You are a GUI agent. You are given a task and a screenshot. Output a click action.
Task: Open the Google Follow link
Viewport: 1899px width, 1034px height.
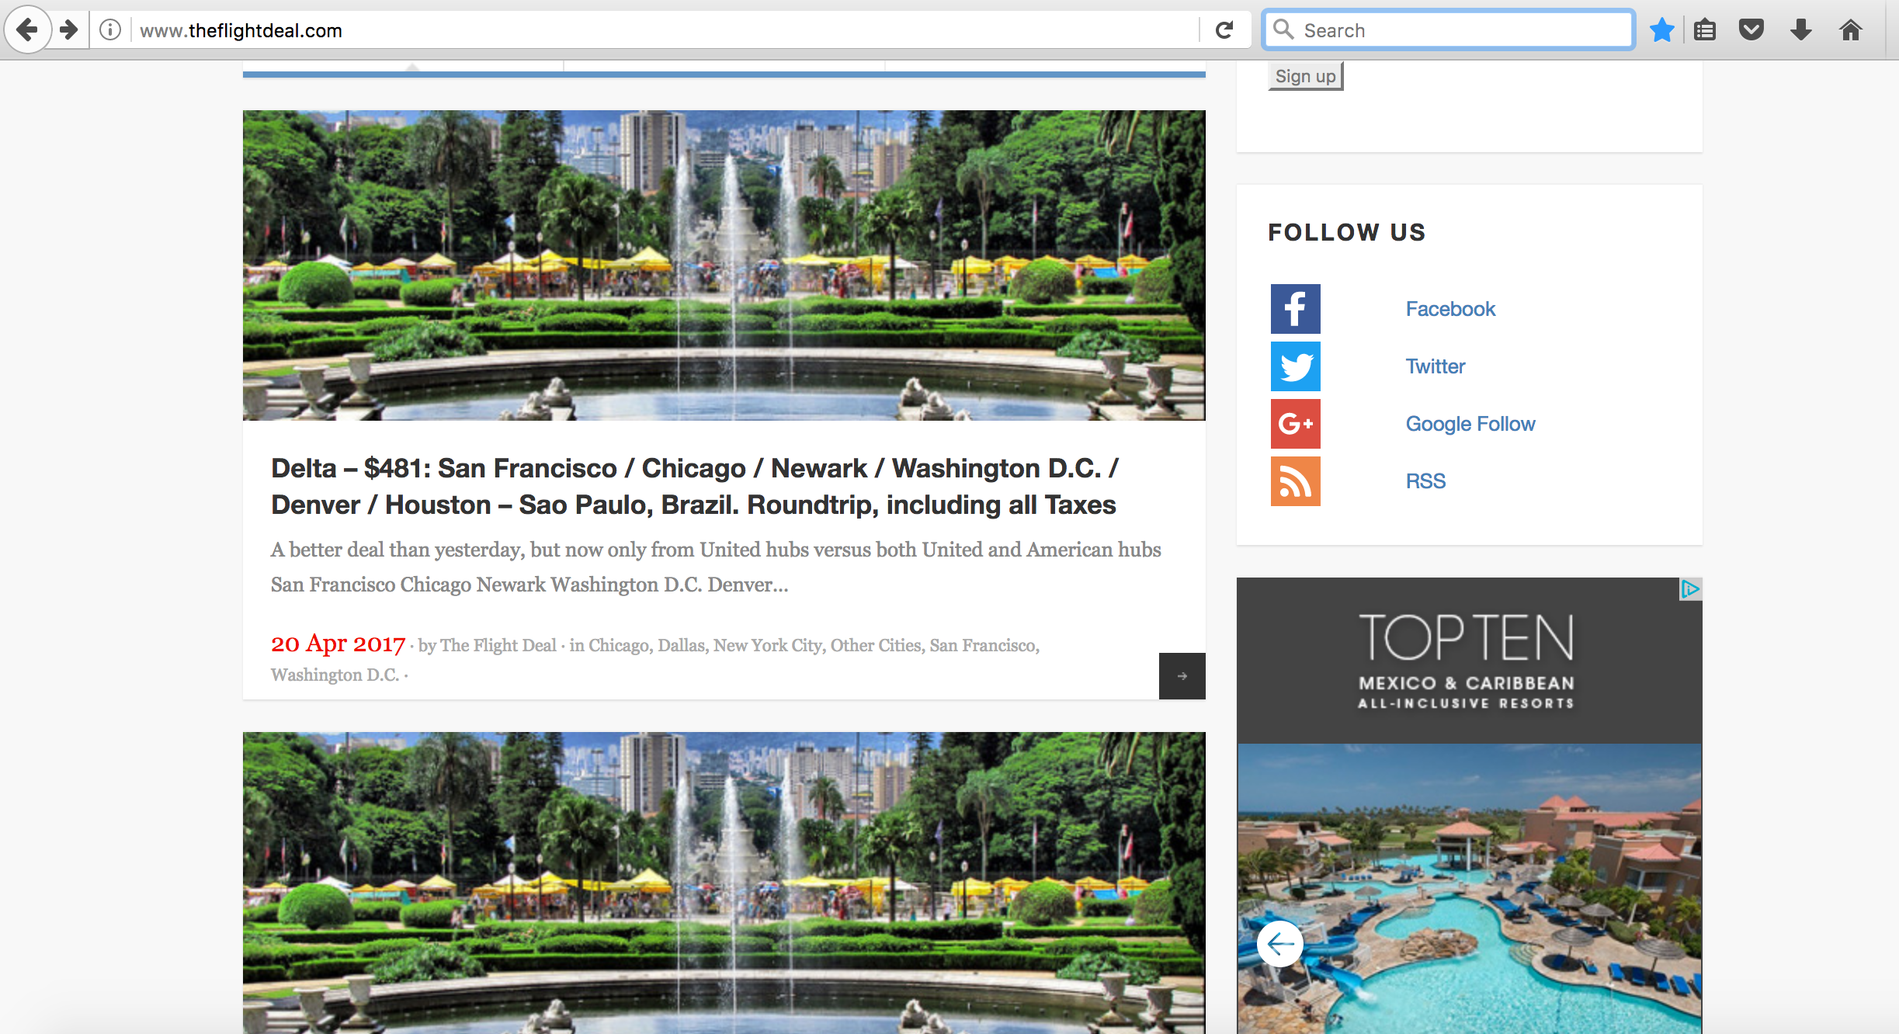point(1470,424)
